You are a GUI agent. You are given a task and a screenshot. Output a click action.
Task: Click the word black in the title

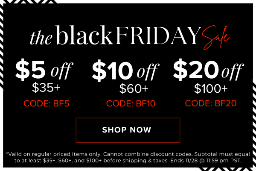coord(84,35)
